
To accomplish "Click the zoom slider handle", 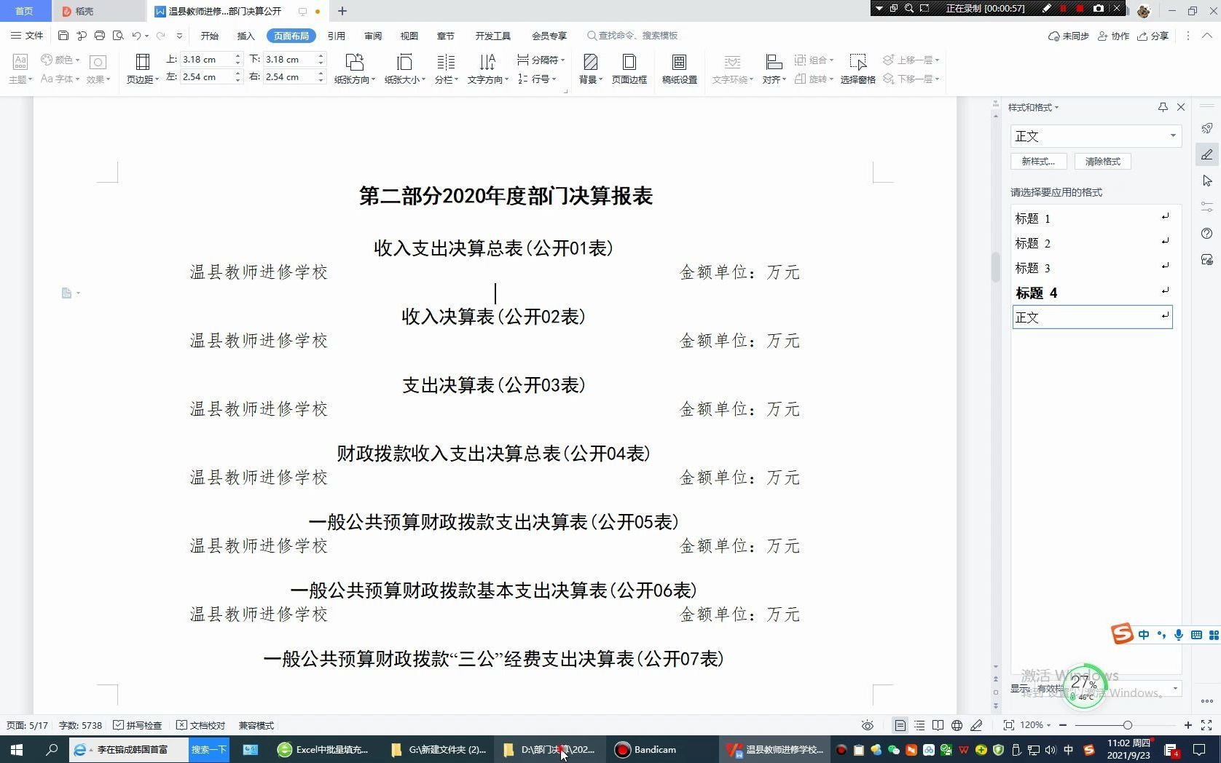I will 1128,725.
